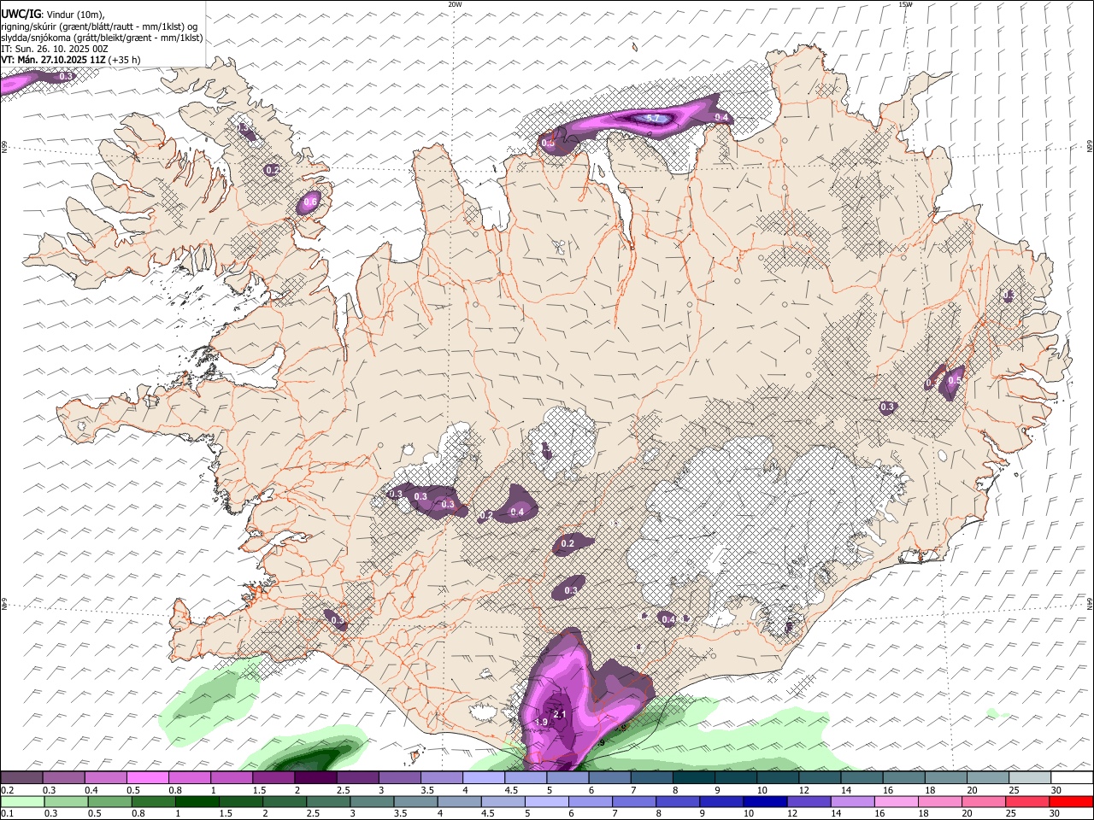The height and width of the screenshot is (820, 1094).
Task: Click the 2.1 precipitation value in the south
Action: (561, 714)
